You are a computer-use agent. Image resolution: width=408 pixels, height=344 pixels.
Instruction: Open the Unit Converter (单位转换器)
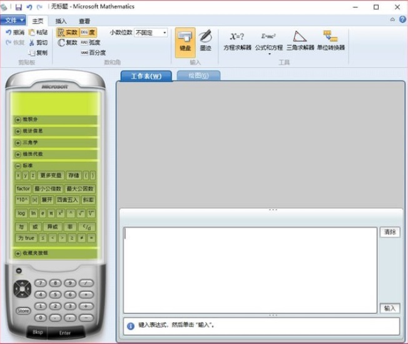[330, 40]
